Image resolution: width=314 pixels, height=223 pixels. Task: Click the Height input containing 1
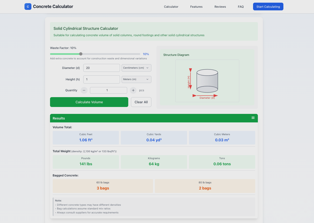pos(101,79)
